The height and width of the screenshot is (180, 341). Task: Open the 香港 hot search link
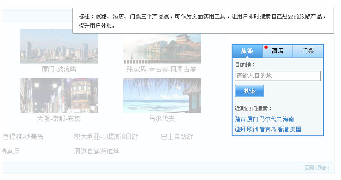(283, 129)
